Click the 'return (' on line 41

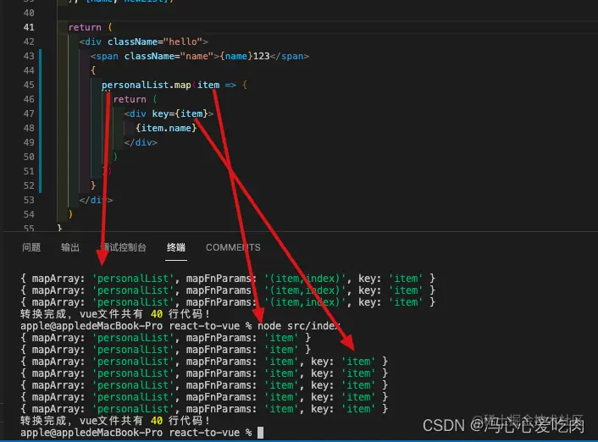point(91,27)
